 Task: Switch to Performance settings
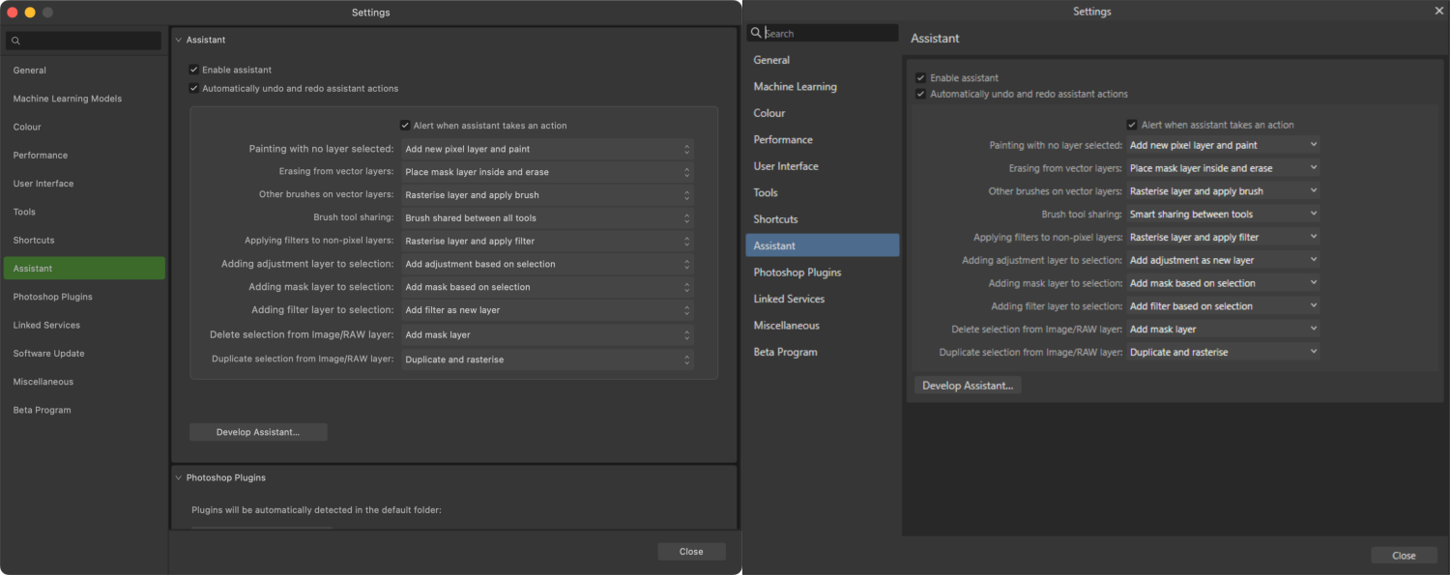pos(39,155)
